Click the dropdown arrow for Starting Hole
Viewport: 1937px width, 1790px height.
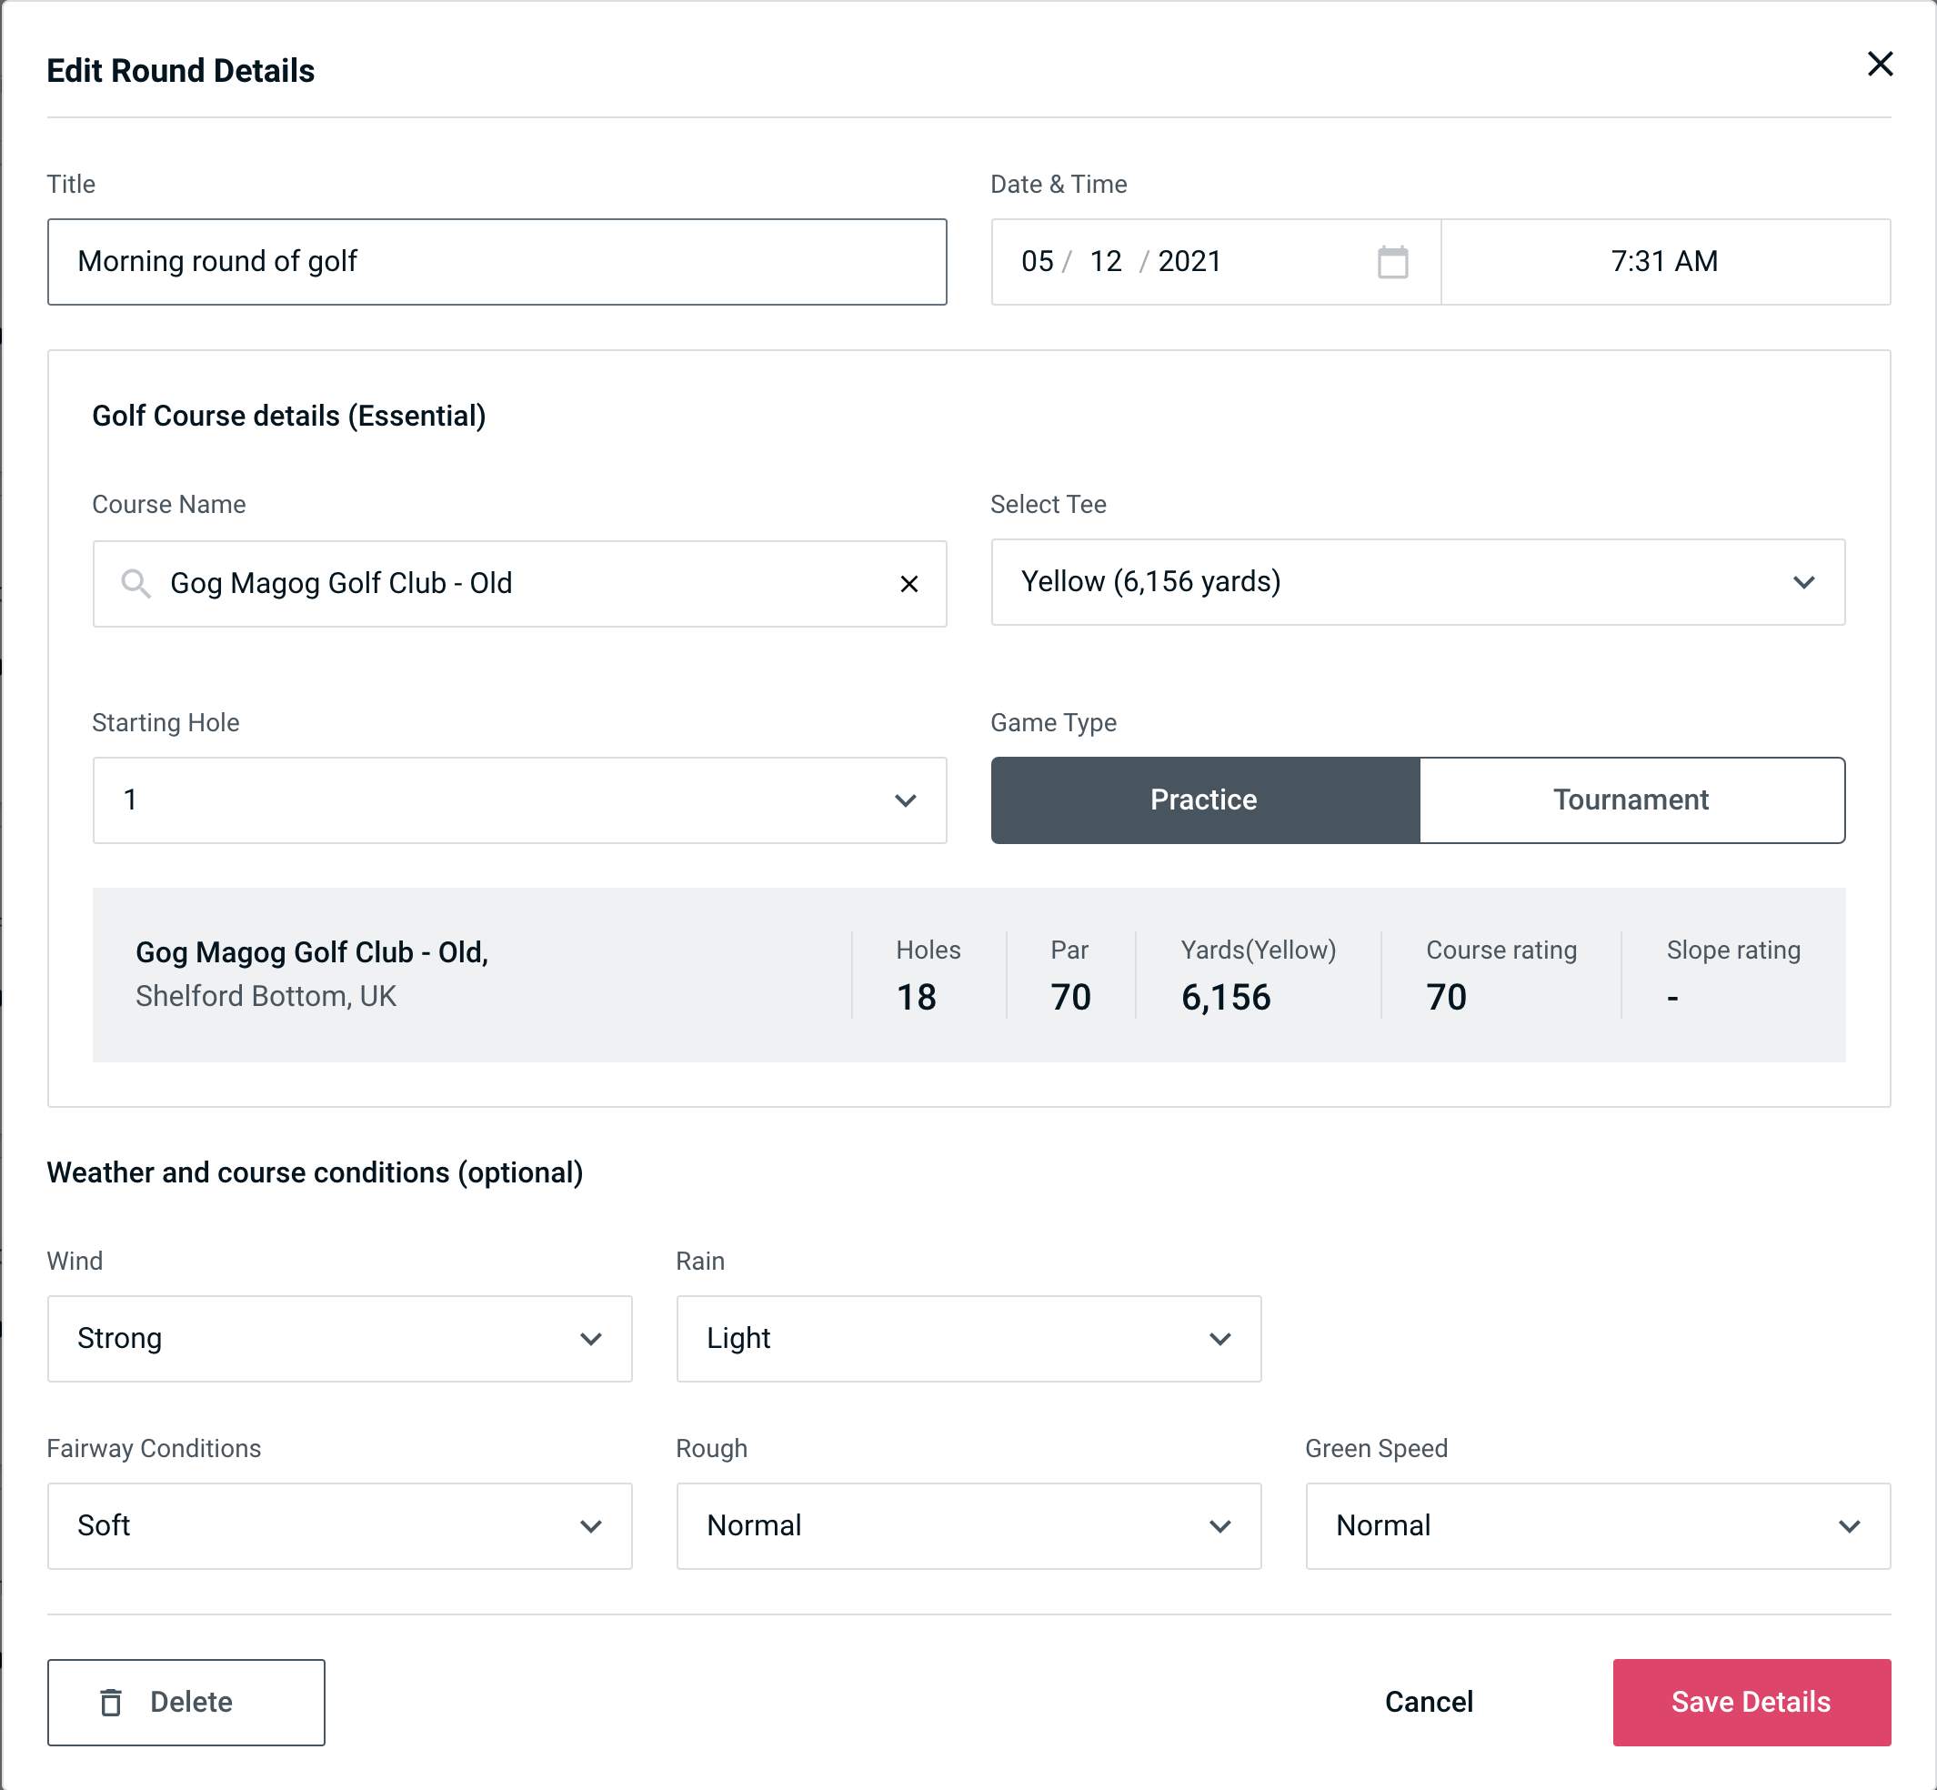pyautogui.click(x=906, y=801)
